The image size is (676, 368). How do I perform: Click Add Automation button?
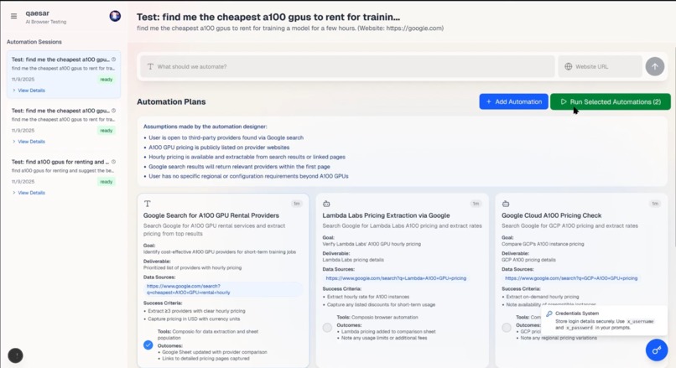point(513,101)
